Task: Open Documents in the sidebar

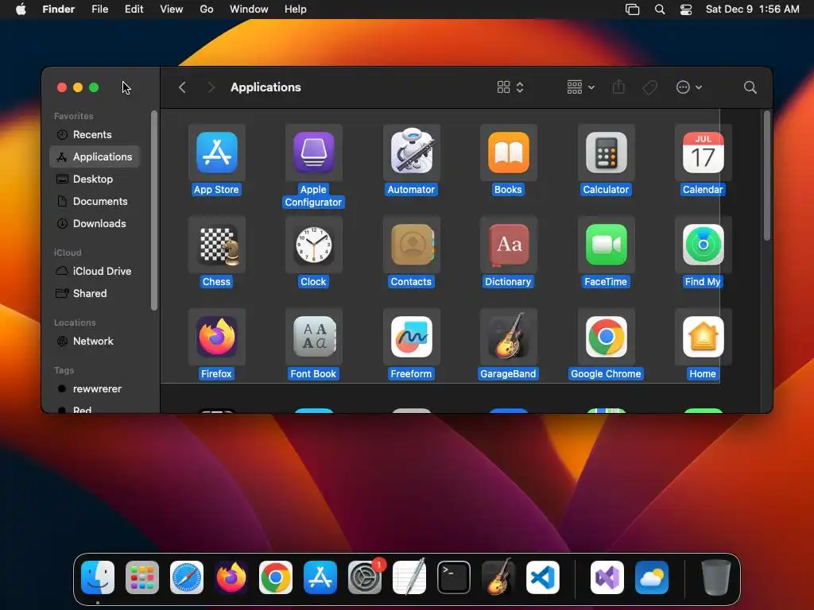Action: (95, 201)
